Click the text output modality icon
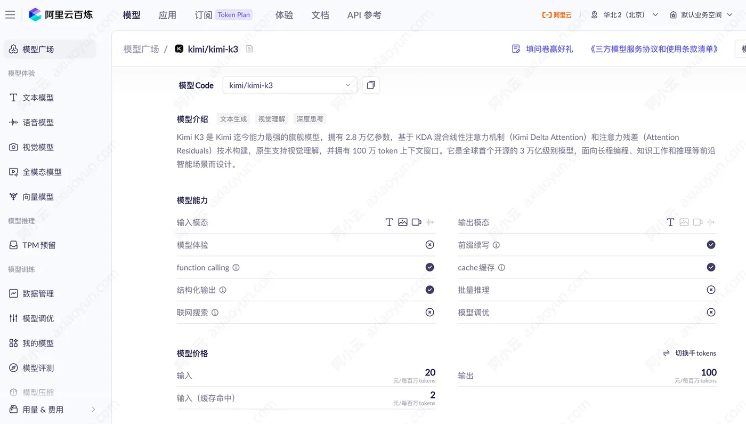 point(670,222)
